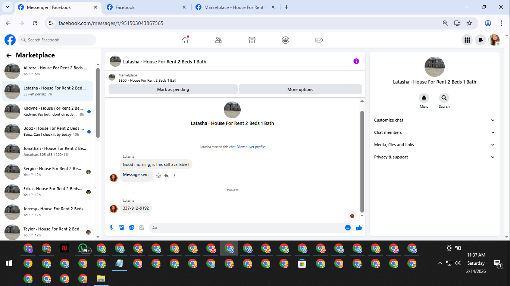Open the emoji picker in message box
This screenshot has width=510, height=286.
[x=348, y=227]
